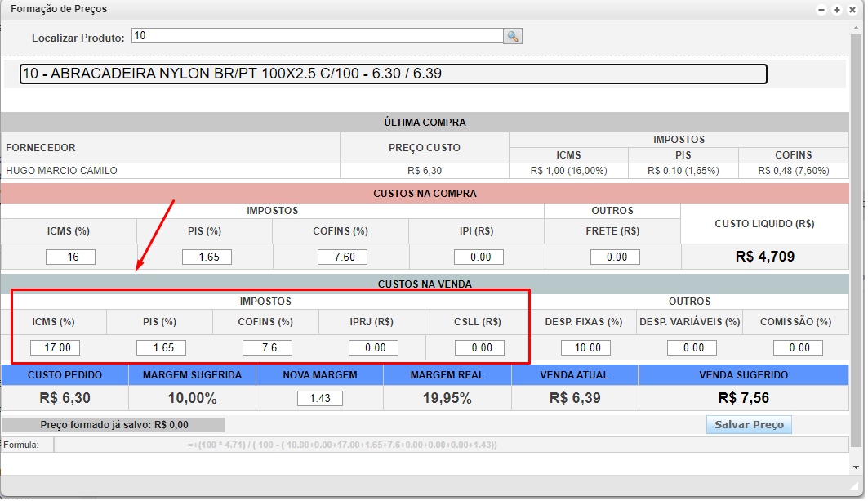The height and width of the screenshot is (501, 868).
Task: Maximize window using the plus icon
Action: 837,10
